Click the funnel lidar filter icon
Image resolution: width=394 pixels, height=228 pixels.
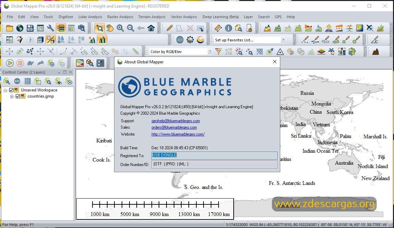pos(218,52)
